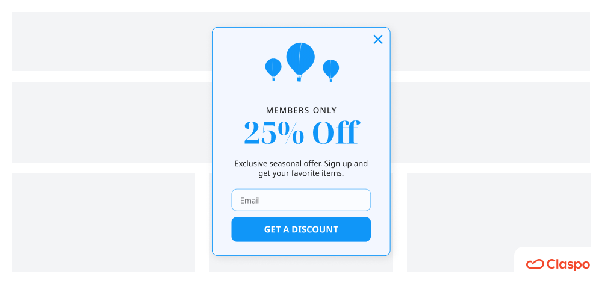Click the MEMBERS ONLY heading
This screenshot has height=283, width=602.
tap(301, 110)
